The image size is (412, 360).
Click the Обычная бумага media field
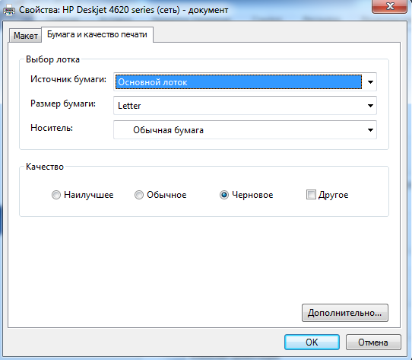(x=245, y=129)
